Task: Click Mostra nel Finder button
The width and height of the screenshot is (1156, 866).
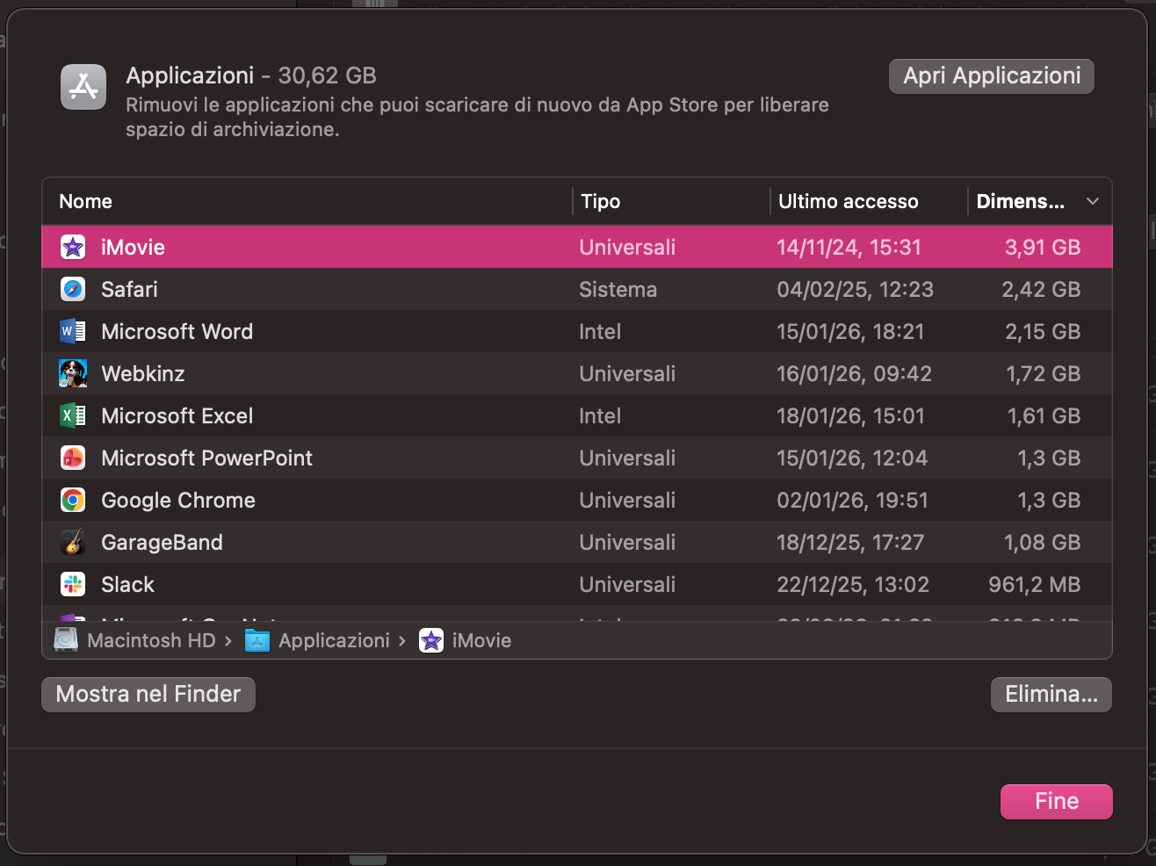Action: (x=148, y=695)
